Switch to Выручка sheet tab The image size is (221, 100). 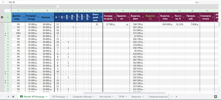(x=136, y=97)
